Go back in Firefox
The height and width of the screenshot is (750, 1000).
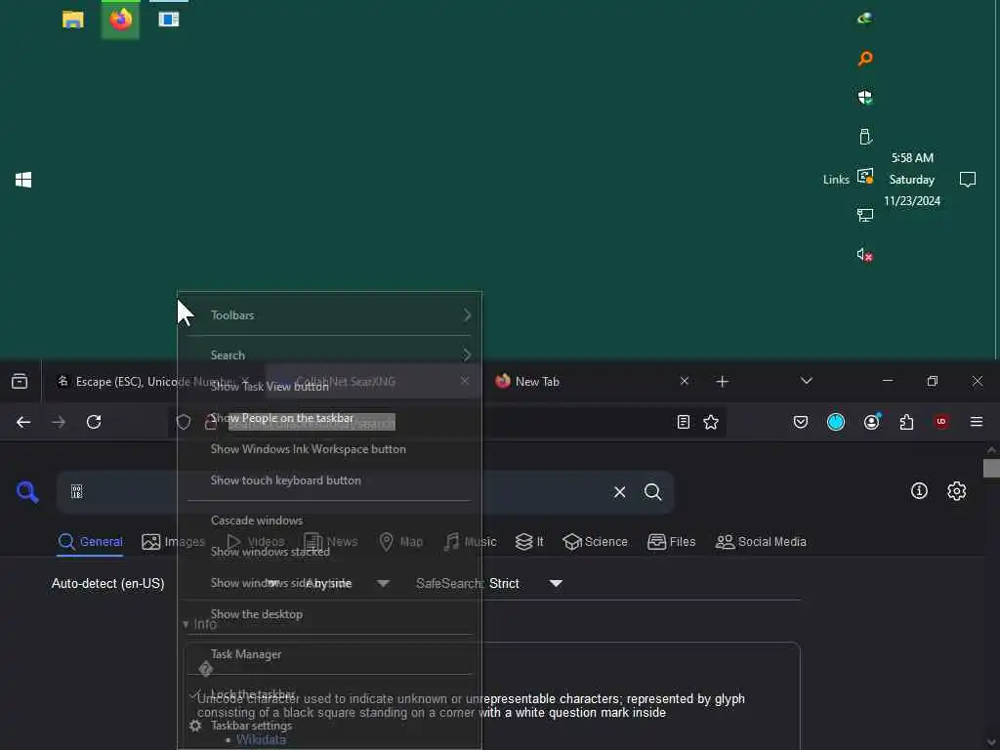pos(23,422)
